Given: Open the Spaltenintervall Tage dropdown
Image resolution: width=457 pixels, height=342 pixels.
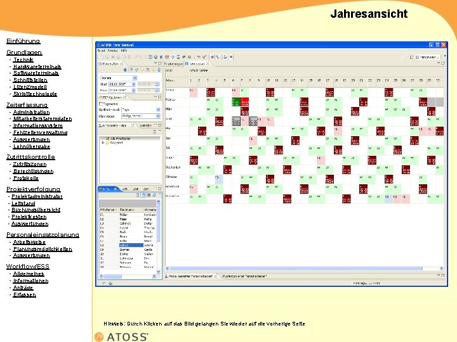Looking at the screenshot, I should [x=158, y=110].
